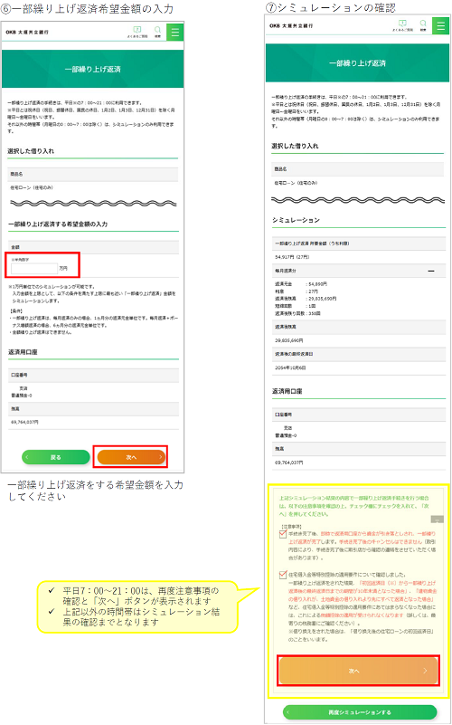
Task: Toggle the 手続き完了後 cancellation notice checkbox
Action: click(283, 534)
